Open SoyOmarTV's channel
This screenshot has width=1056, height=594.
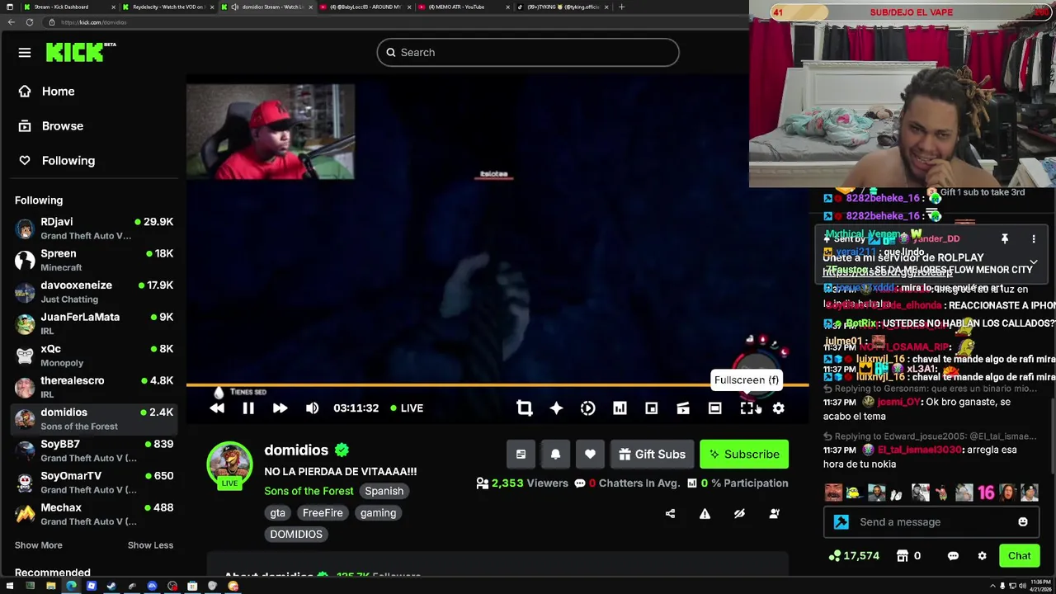point(94,483)
